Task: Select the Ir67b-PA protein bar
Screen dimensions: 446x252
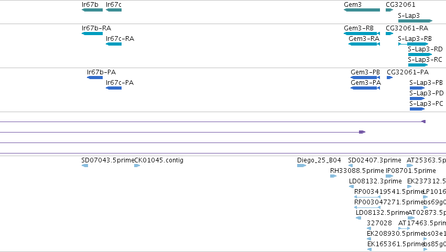Action: coord(95,78)
